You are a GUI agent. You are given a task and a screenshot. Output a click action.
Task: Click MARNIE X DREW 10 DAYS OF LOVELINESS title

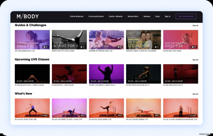tap(141, 51)
